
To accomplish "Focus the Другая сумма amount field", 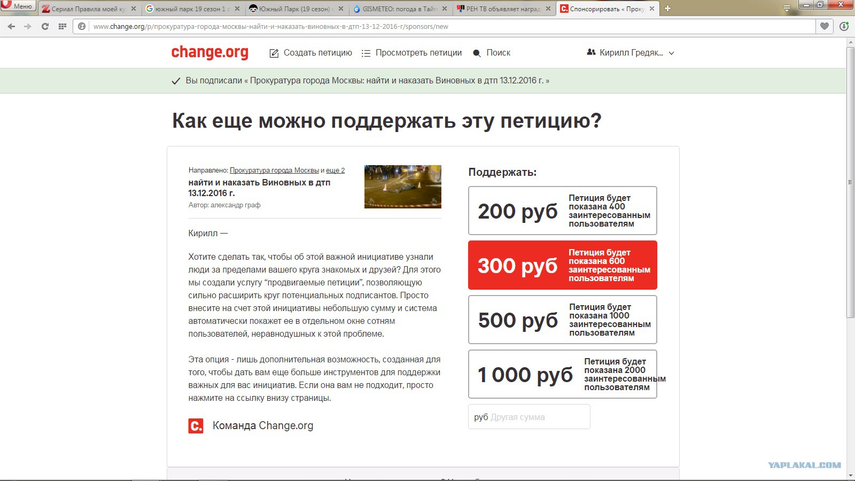I will point(529,417).
